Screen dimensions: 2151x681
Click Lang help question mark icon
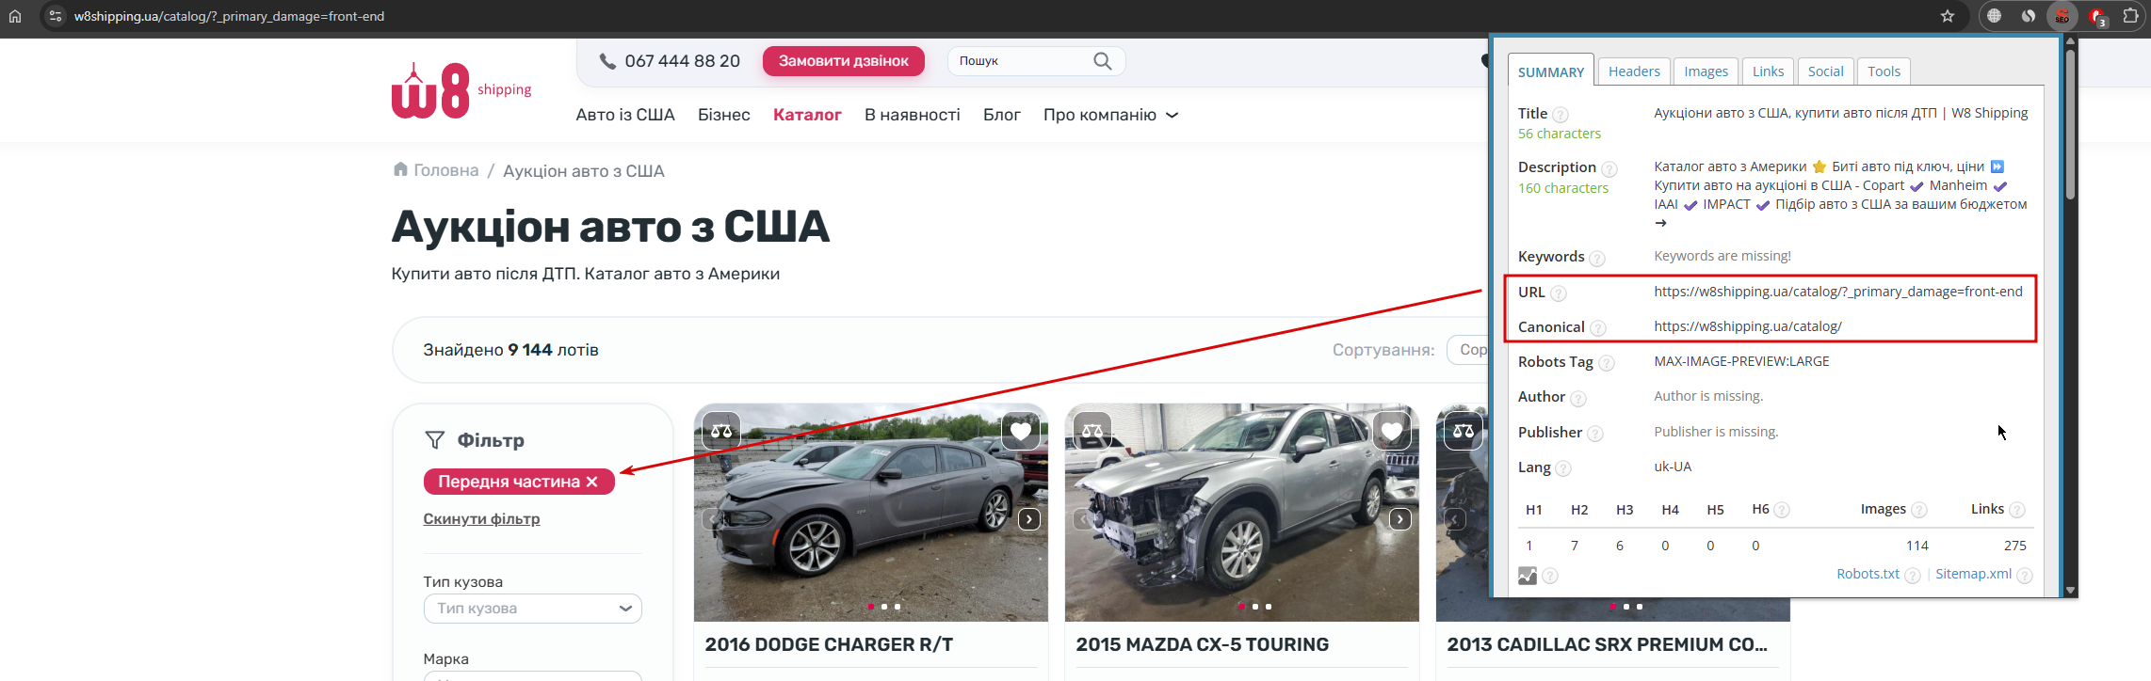(x=1563, y=468)
